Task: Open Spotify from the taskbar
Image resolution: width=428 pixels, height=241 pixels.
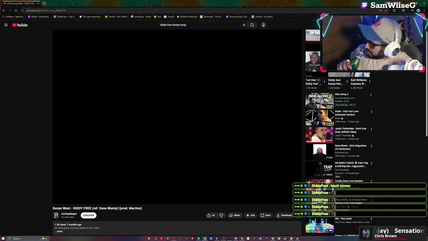Action: tap(199, 239)
